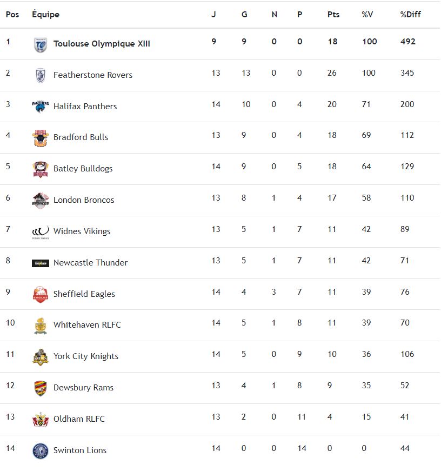Click the Dewsbury Rams team crest
Image resolution: width=441 pixels, height=471 pixels.
pos(41,388)
